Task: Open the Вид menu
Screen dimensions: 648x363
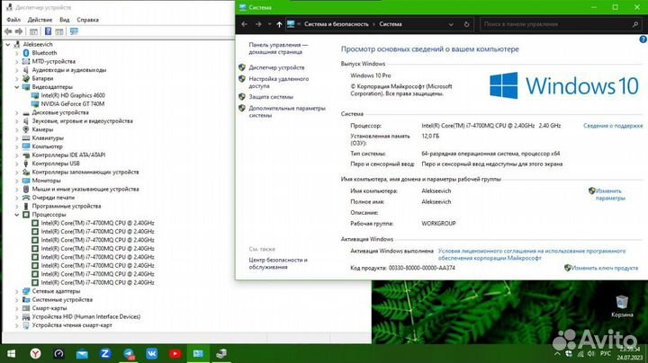Action: pyautogui.click(x=65, y=20)
